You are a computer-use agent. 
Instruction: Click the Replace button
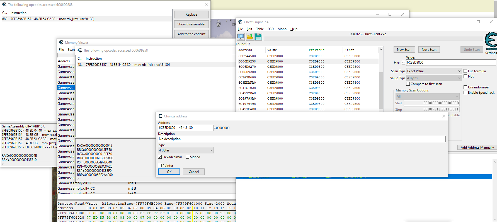[x=191, y=15]
